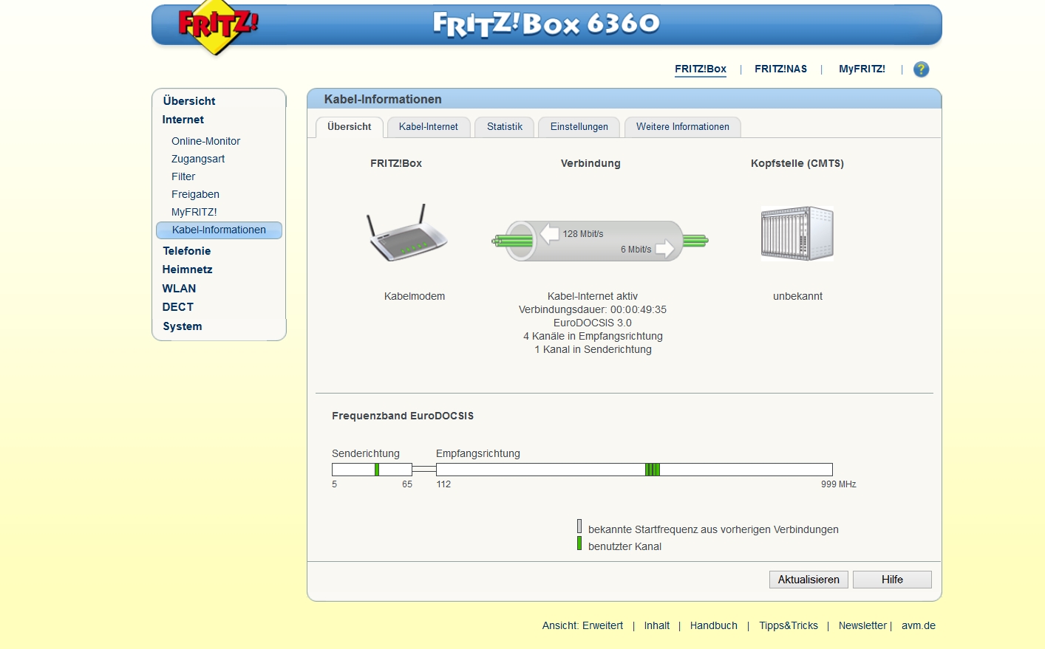Viewport: 1045px width, 649px height.
Task: Open Filter in sidebar
Action: 183,176
